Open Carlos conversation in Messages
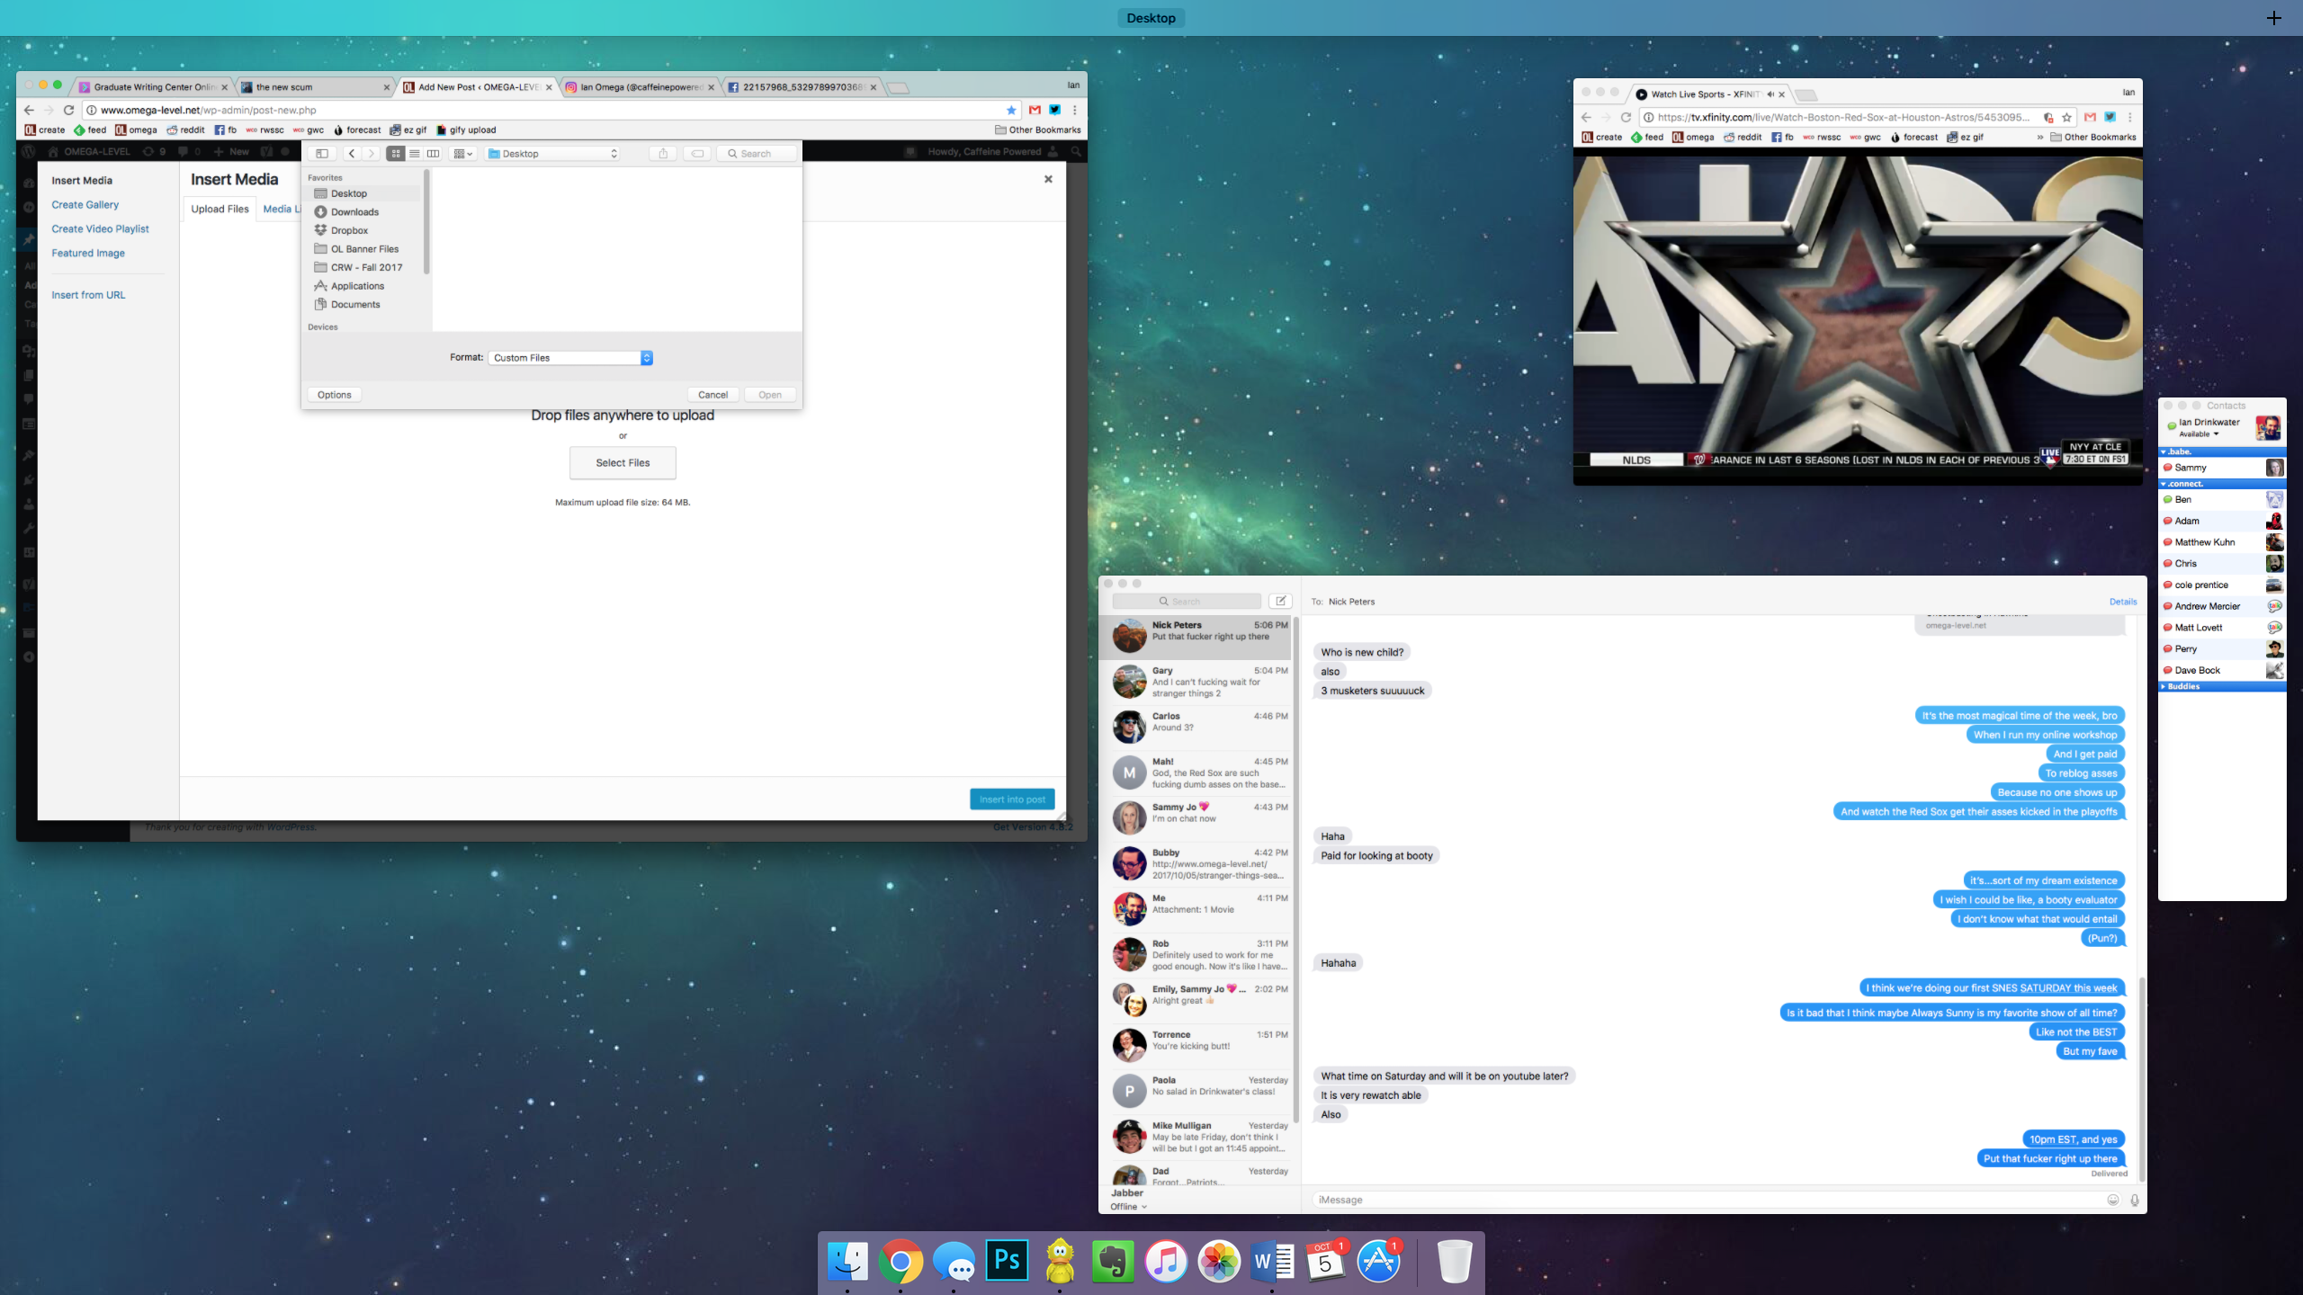Viewport: 2303px width, 1295px height. [x=1196, y=727]
